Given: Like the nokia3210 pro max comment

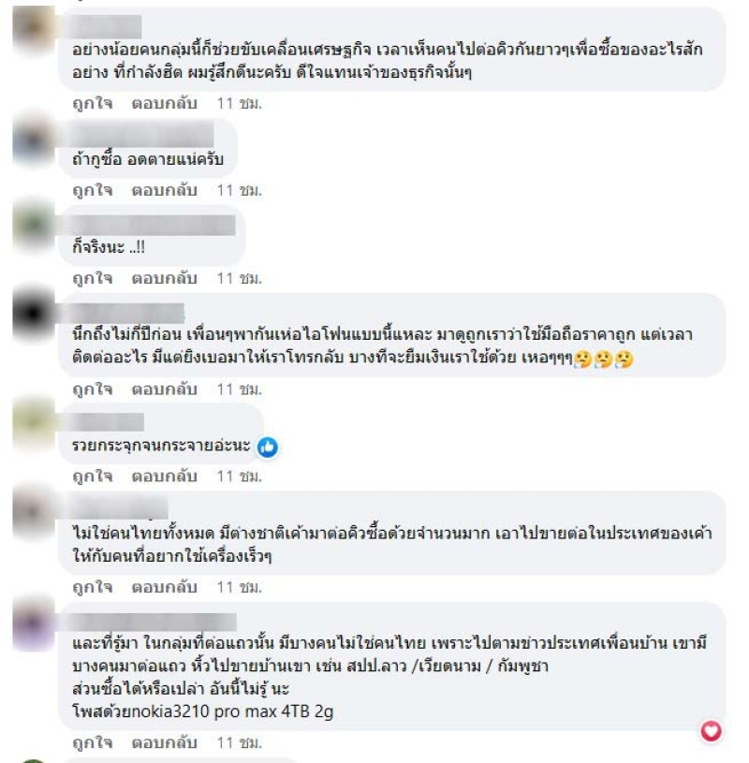Looking at the screenshot, I should click(93, 742).
